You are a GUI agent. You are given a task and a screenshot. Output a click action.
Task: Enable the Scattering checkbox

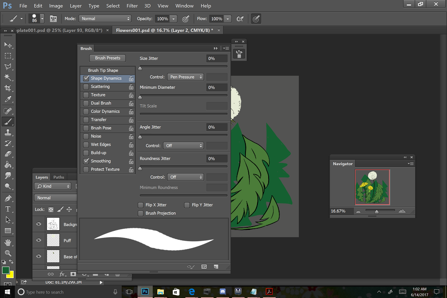point(86,87)
